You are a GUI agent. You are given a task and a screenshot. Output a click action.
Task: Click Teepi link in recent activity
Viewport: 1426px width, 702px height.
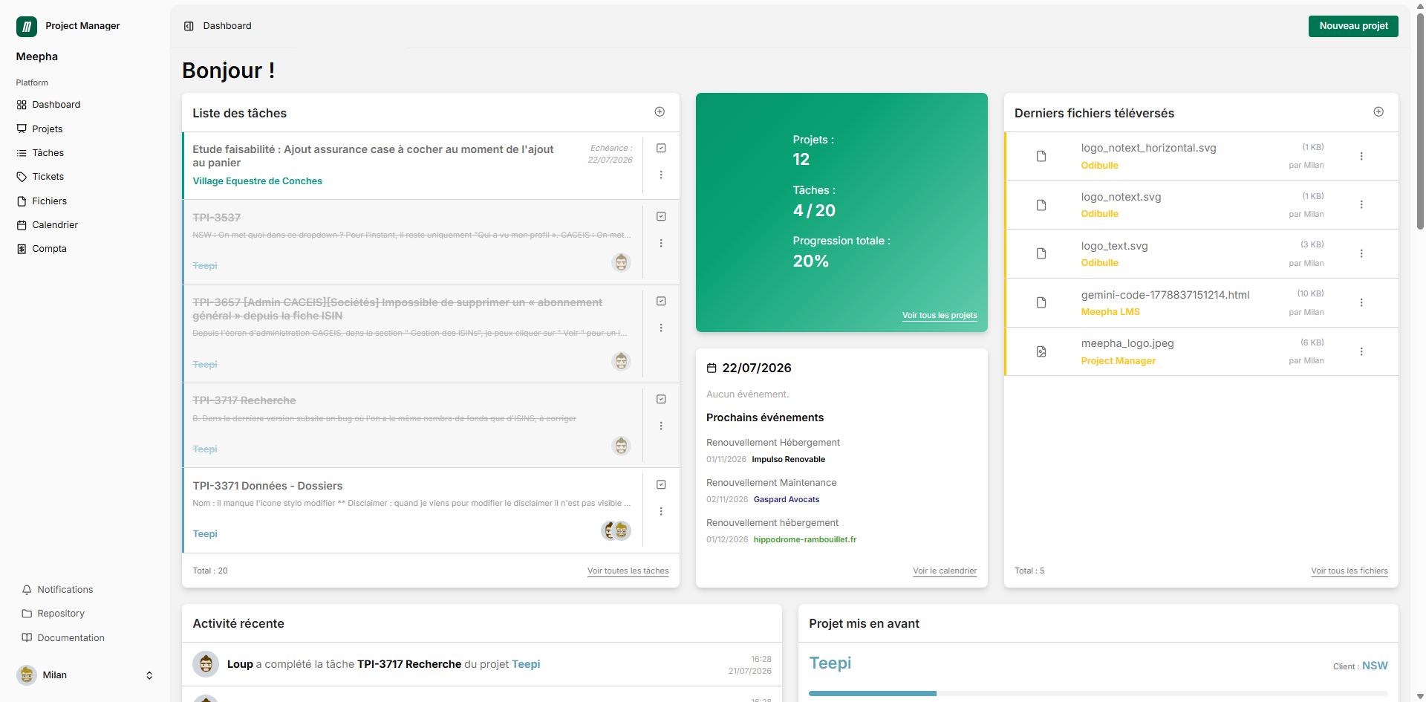tap(526, 664)
